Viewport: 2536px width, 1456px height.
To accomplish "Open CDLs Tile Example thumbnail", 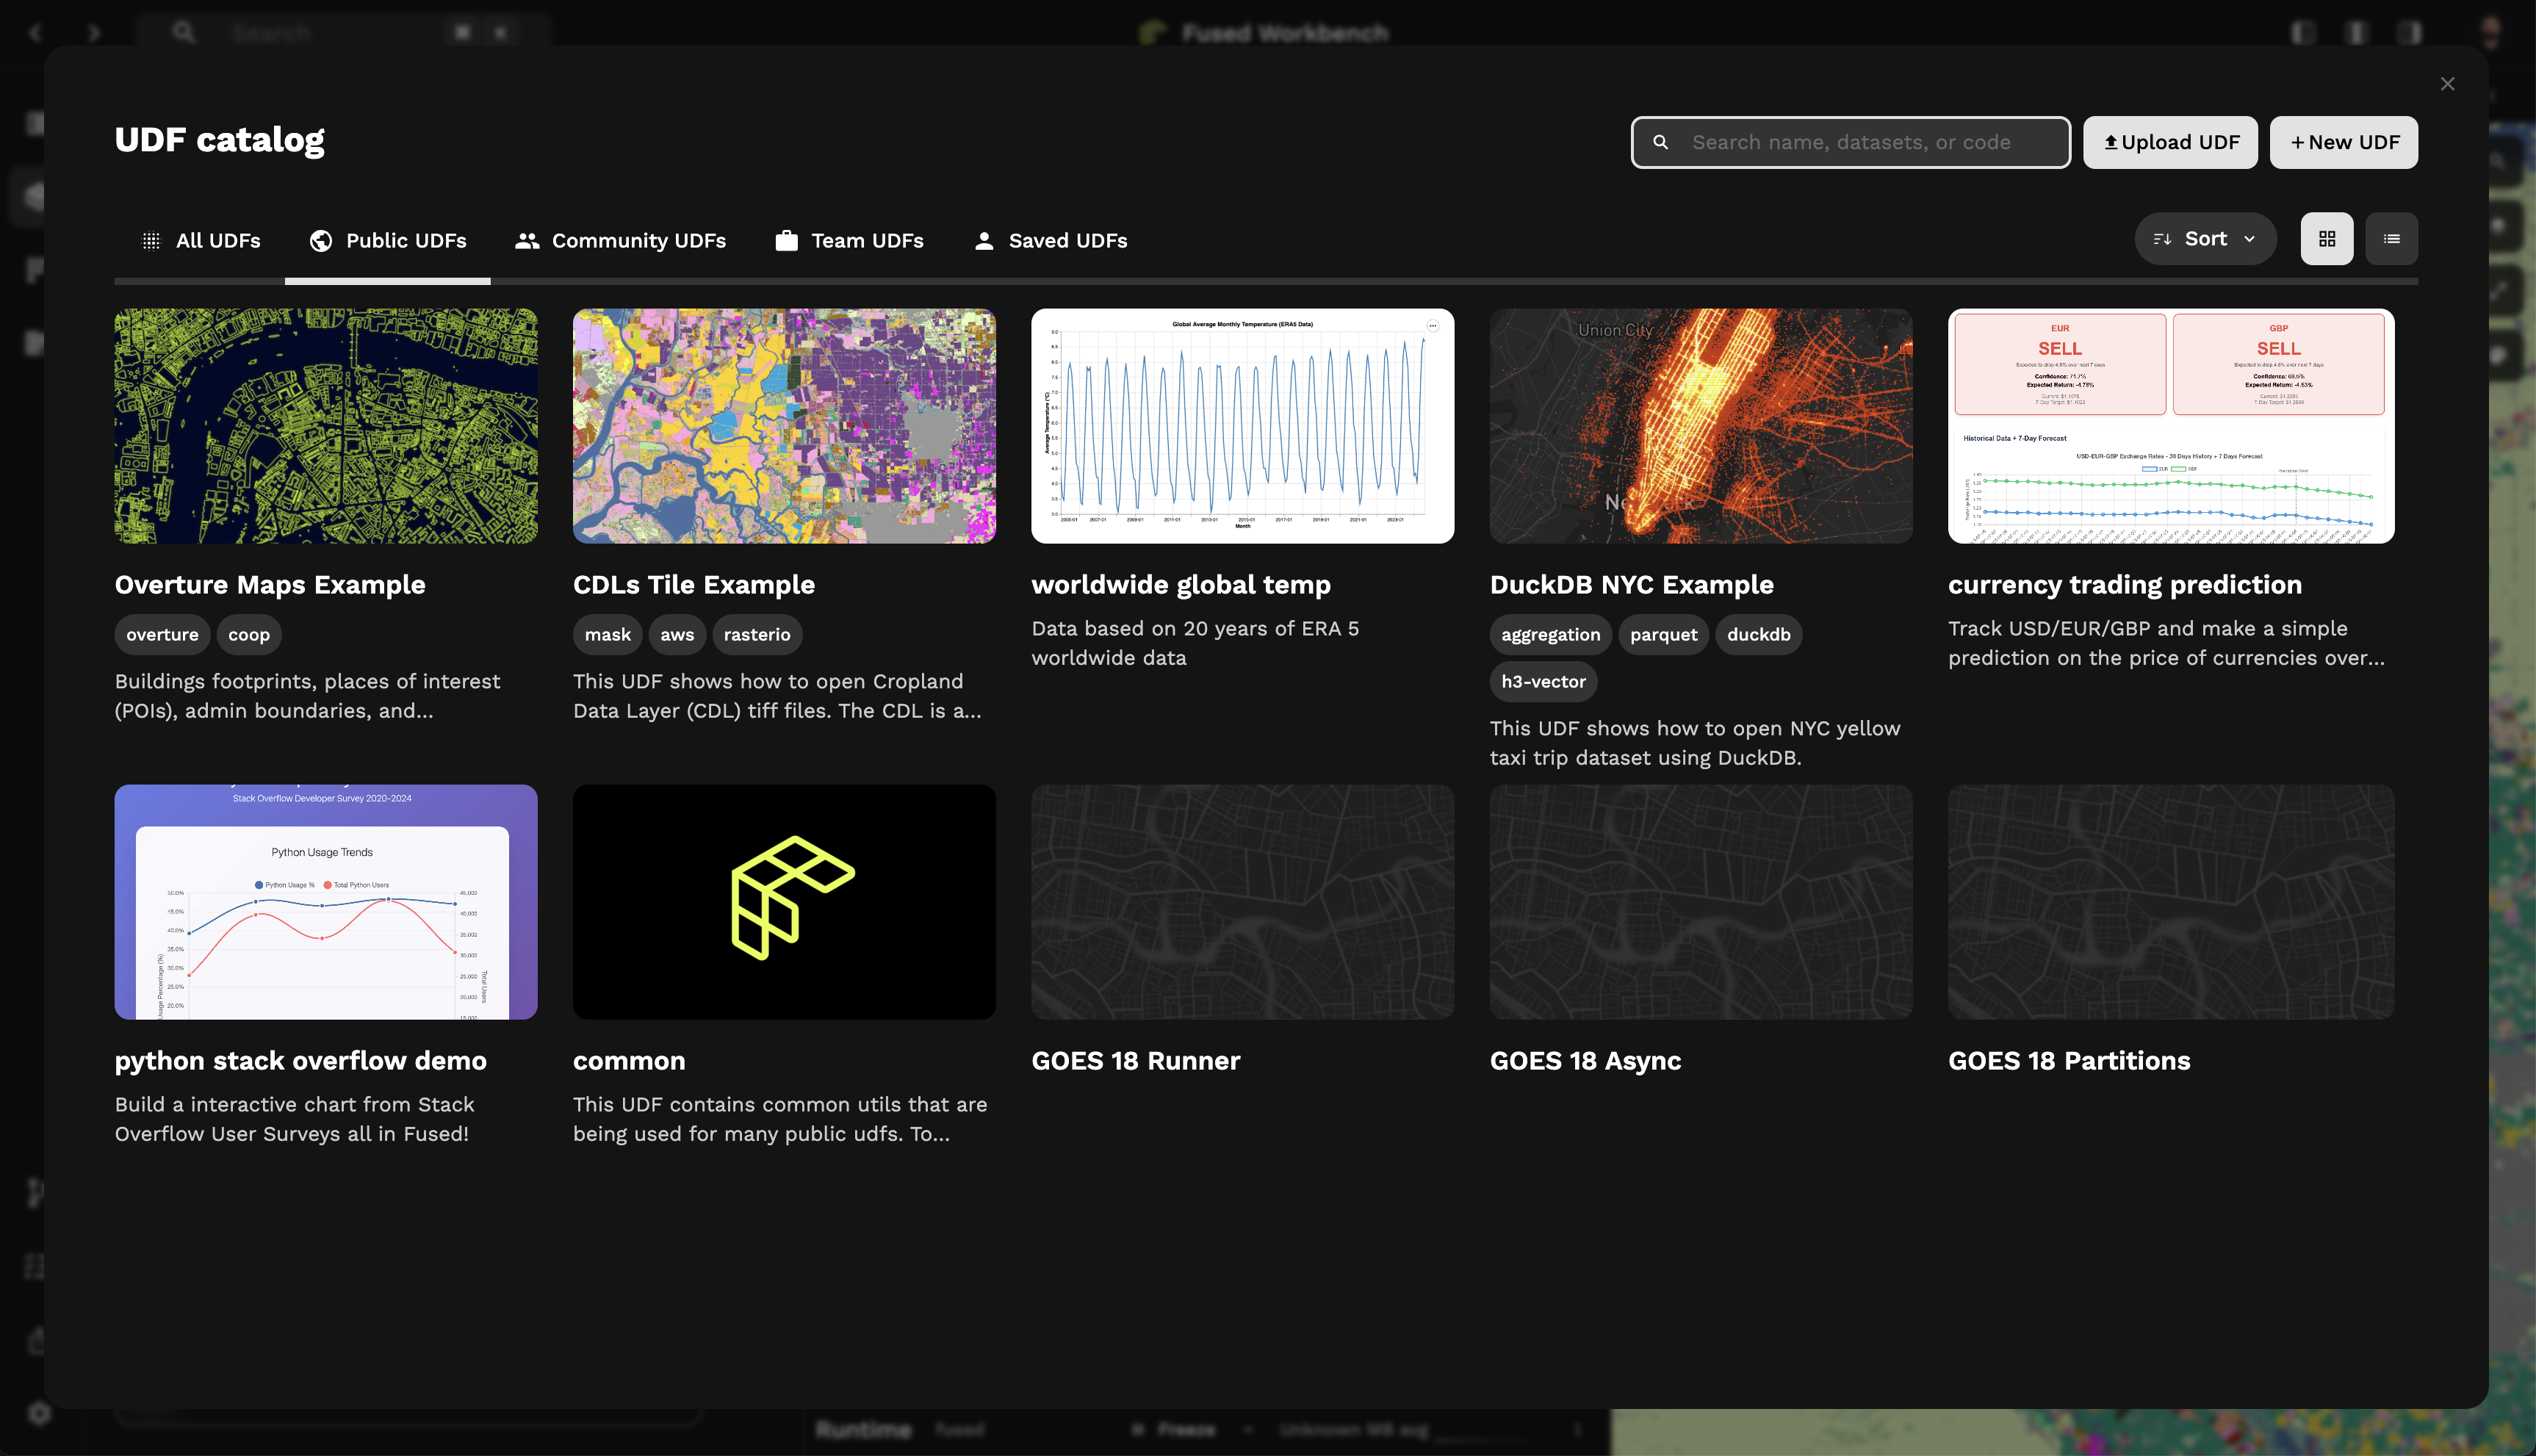I will (784, 426).
